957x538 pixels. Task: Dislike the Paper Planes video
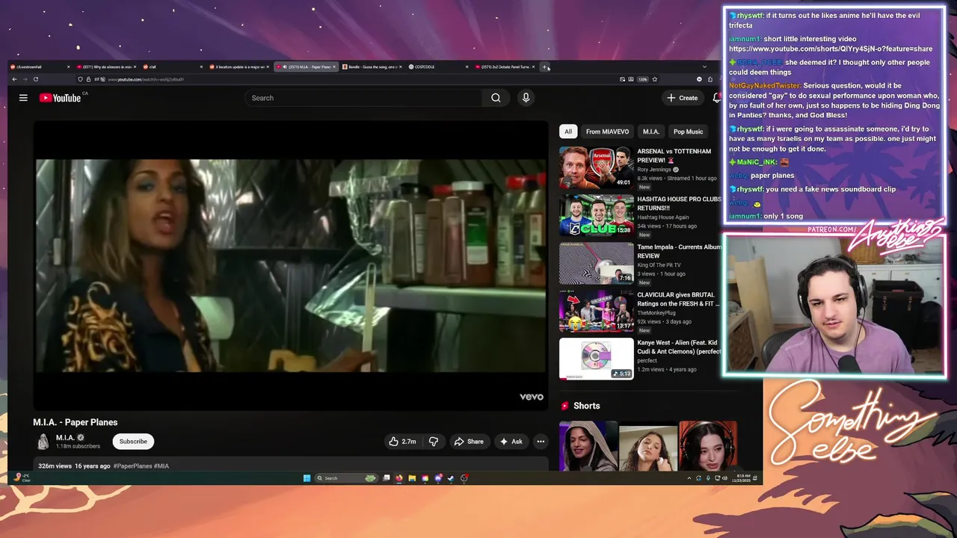[434, 442]
